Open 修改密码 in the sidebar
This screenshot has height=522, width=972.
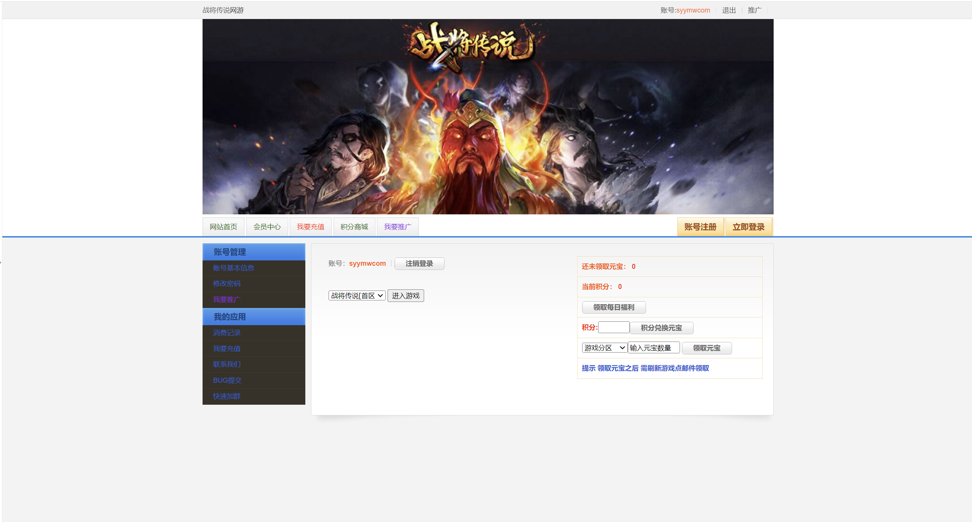tap(227, 284)
